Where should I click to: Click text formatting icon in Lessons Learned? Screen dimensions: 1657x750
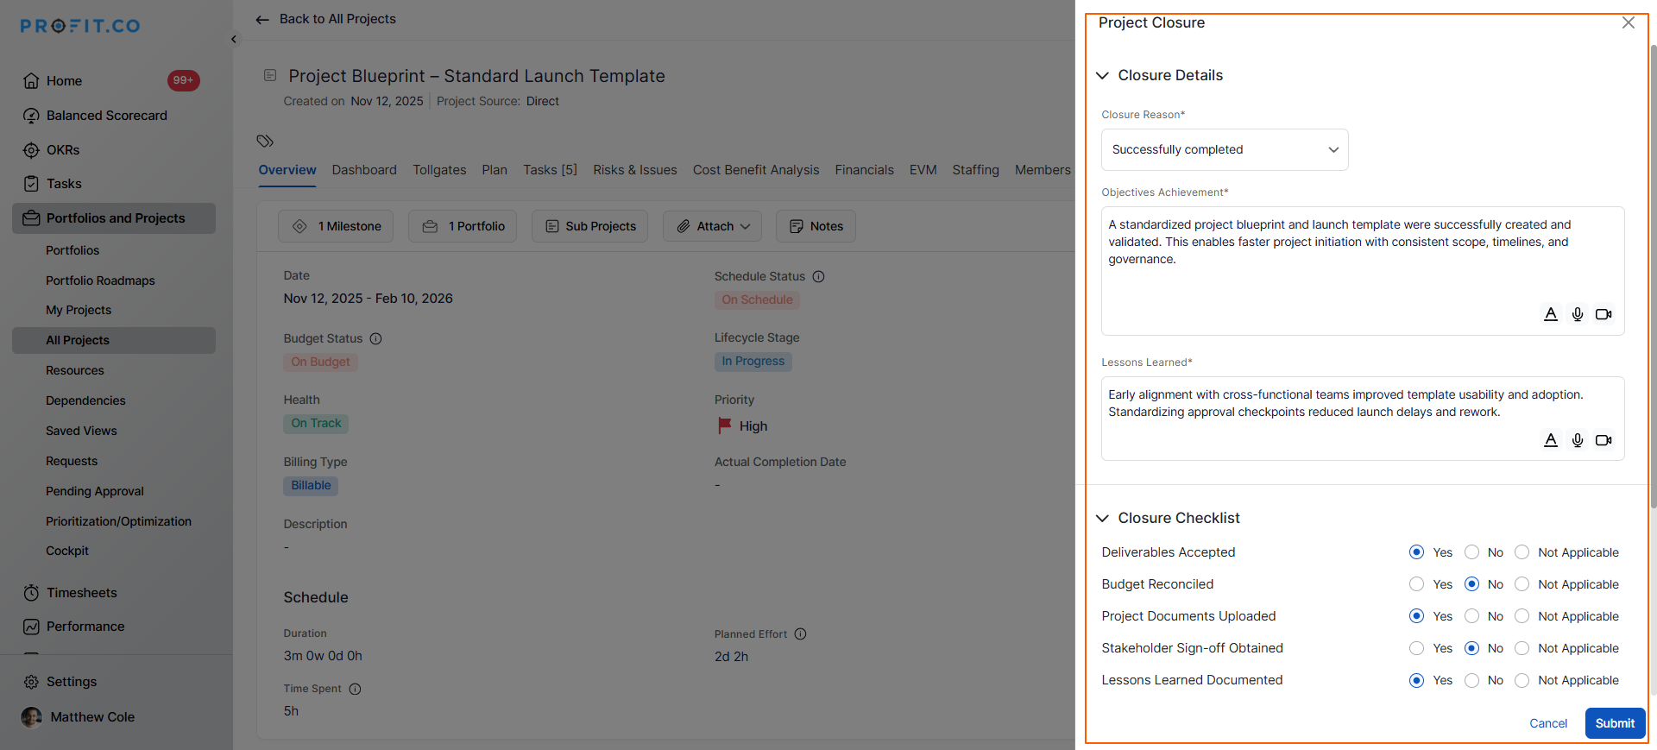coord(1551,440)
